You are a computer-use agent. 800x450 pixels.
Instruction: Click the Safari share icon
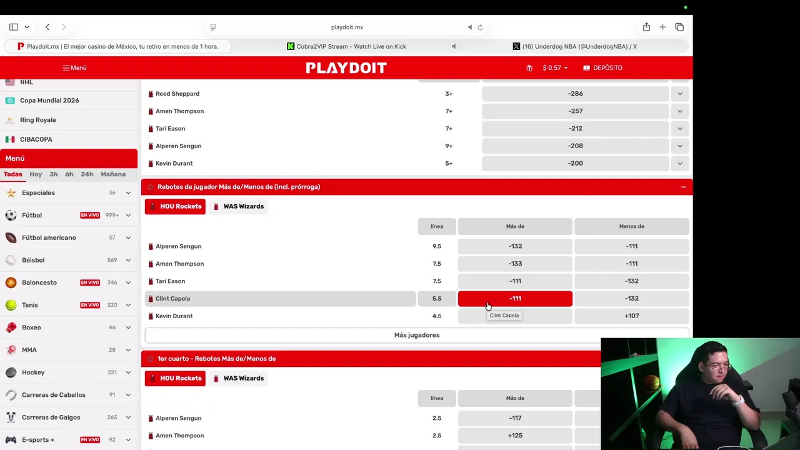(x=646, y=27)
